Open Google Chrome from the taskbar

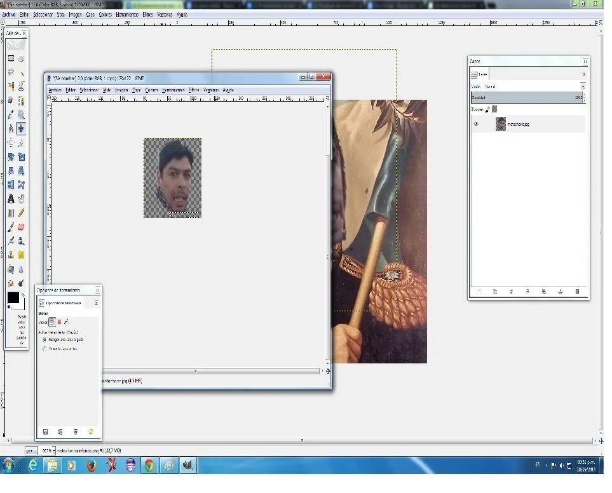(x=149, y=466)
